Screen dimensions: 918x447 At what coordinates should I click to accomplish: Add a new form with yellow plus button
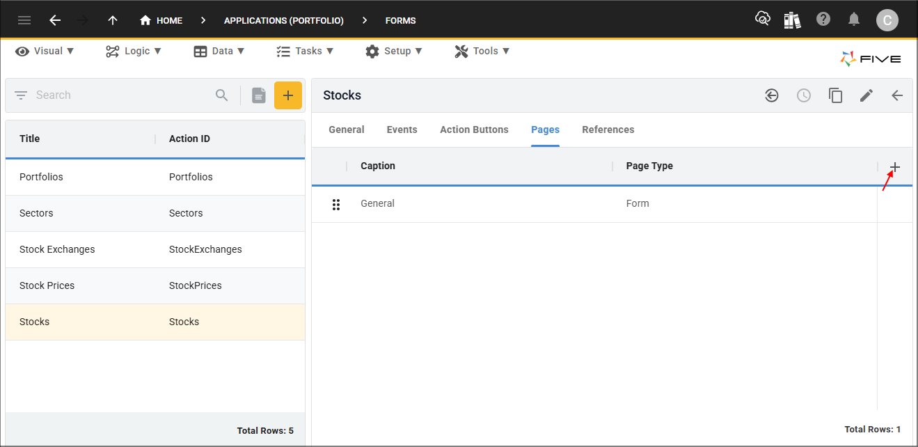(288, 95)
